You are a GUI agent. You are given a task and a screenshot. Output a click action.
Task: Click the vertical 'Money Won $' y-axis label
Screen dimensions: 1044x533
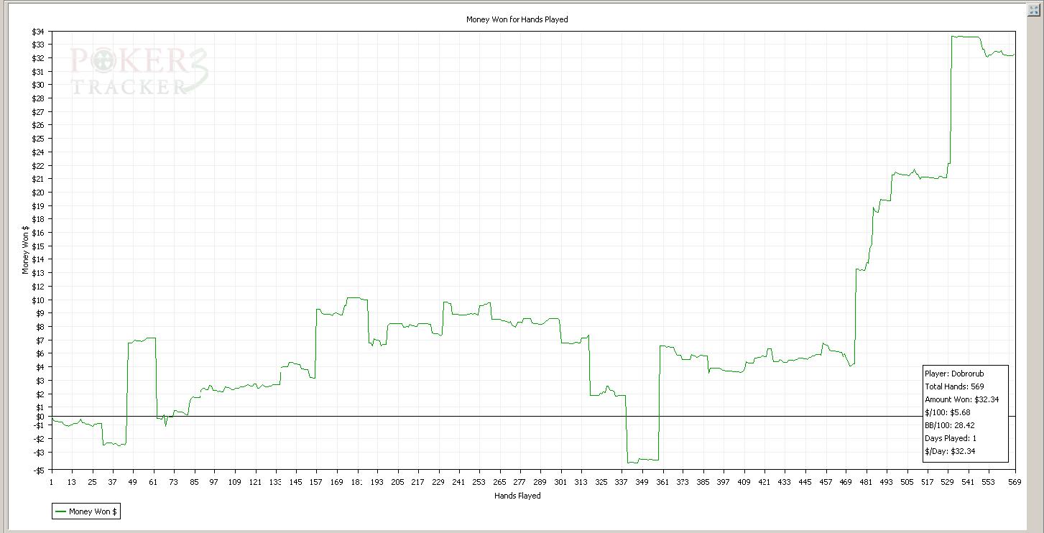pyautogui.click(x=26, y=250)
